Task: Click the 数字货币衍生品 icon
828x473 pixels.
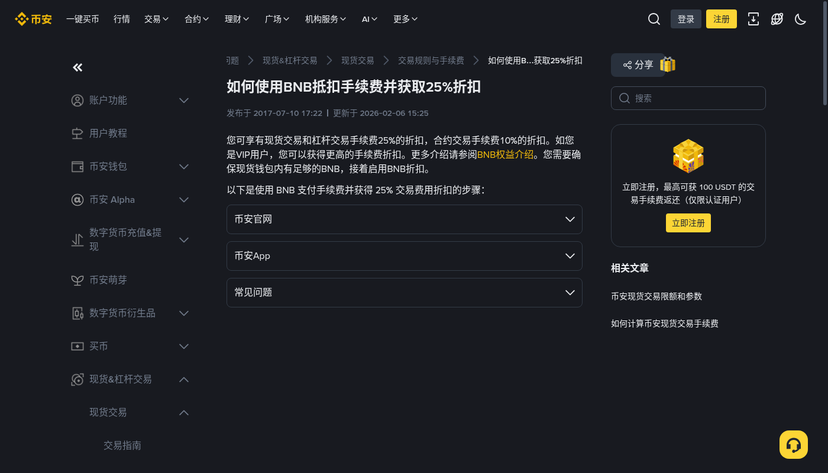Action: point(77,313)
